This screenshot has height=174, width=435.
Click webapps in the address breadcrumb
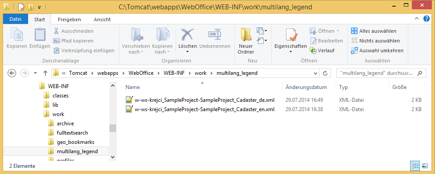tap(108, 73)
